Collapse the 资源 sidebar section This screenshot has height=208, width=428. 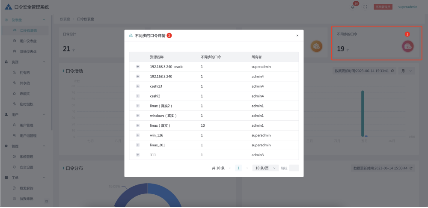(x=44, y=62)
